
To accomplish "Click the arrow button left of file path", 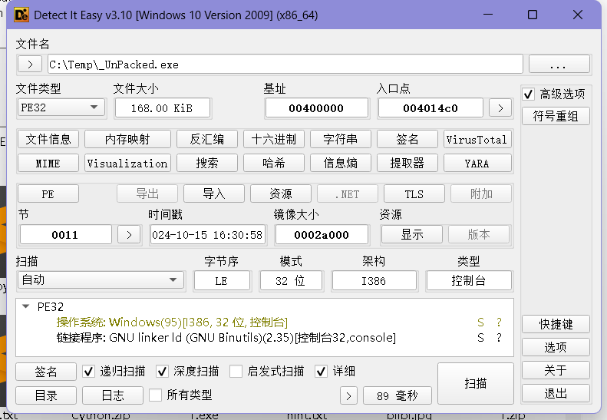I will pyautogui.click(x=30, y=64).
